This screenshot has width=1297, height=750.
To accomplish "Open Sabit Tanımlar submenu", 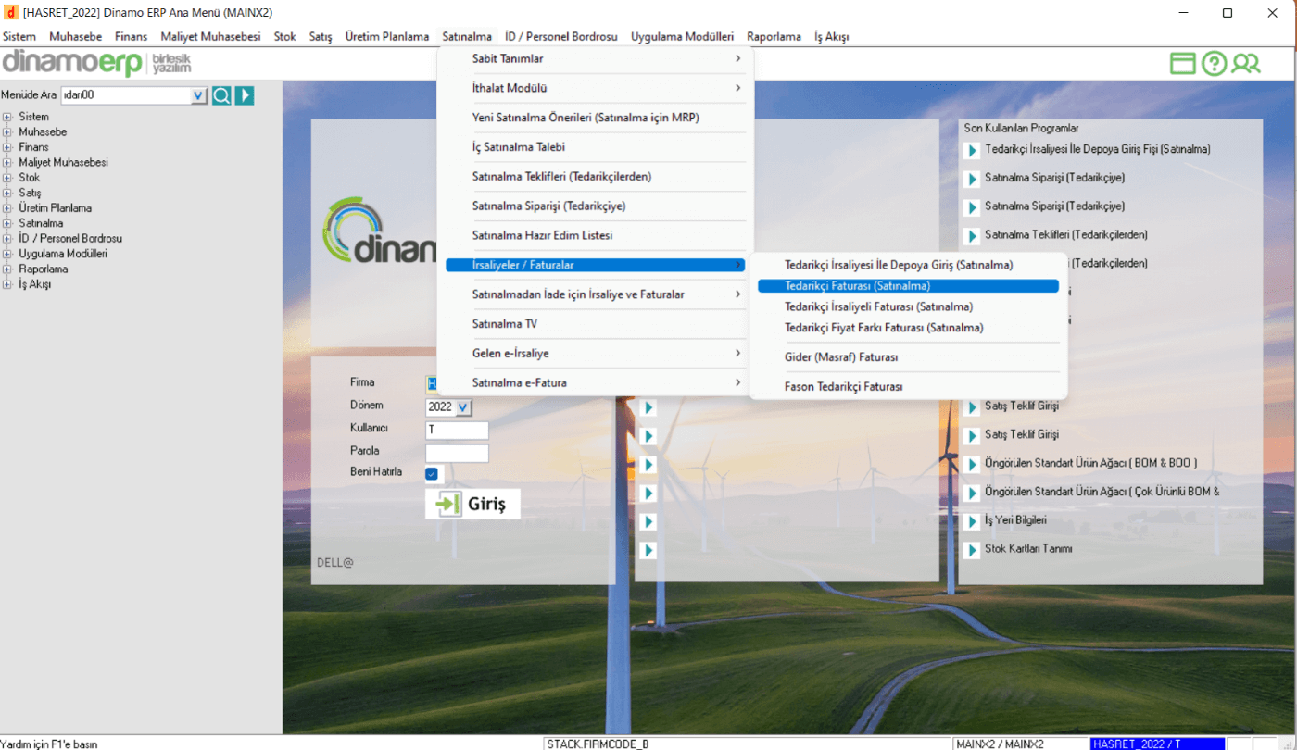I will (x=596, y=58).
